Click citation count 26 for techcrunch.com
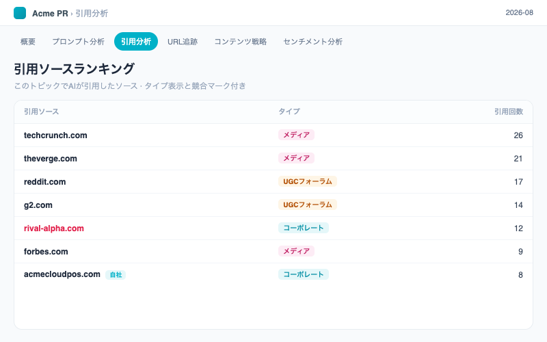The height and width of the screenshot is (342, 547). coord(518,135)
